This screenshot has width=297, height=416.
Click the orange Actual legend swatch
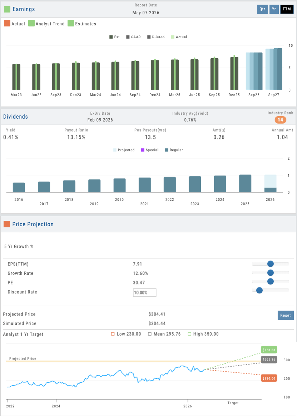pos(7,24)
